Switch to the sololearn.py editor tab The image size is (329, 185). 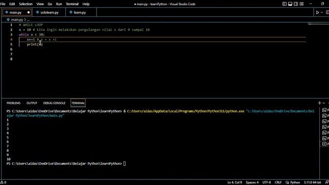[x=49, y=12]
